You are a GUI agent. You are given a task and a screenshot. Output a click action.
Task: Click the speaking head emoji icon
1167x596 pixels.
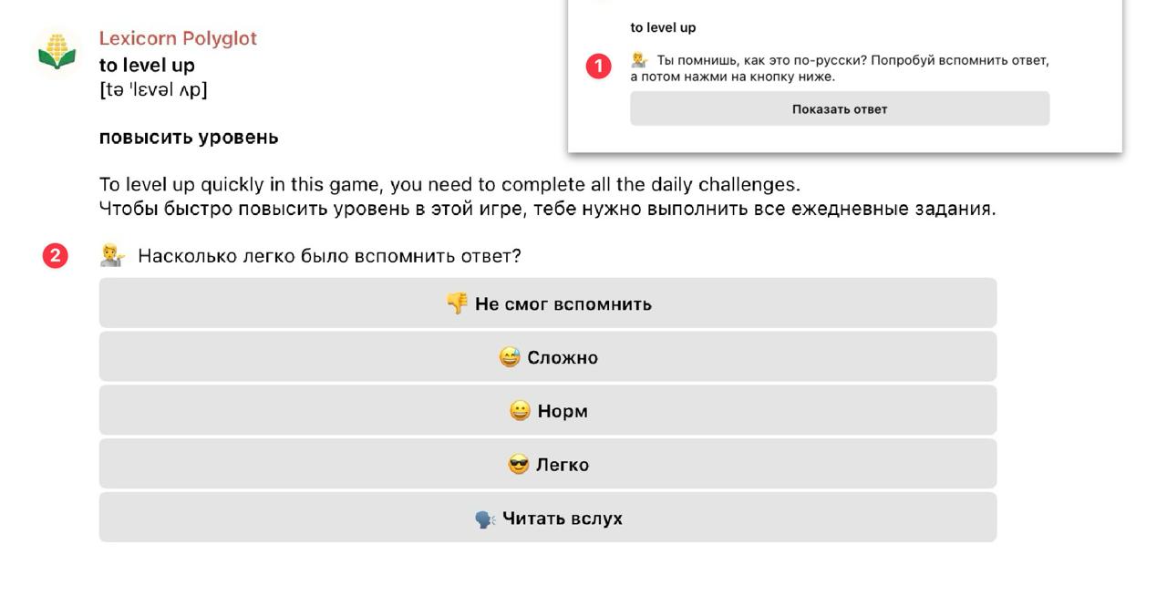point(485,519)
